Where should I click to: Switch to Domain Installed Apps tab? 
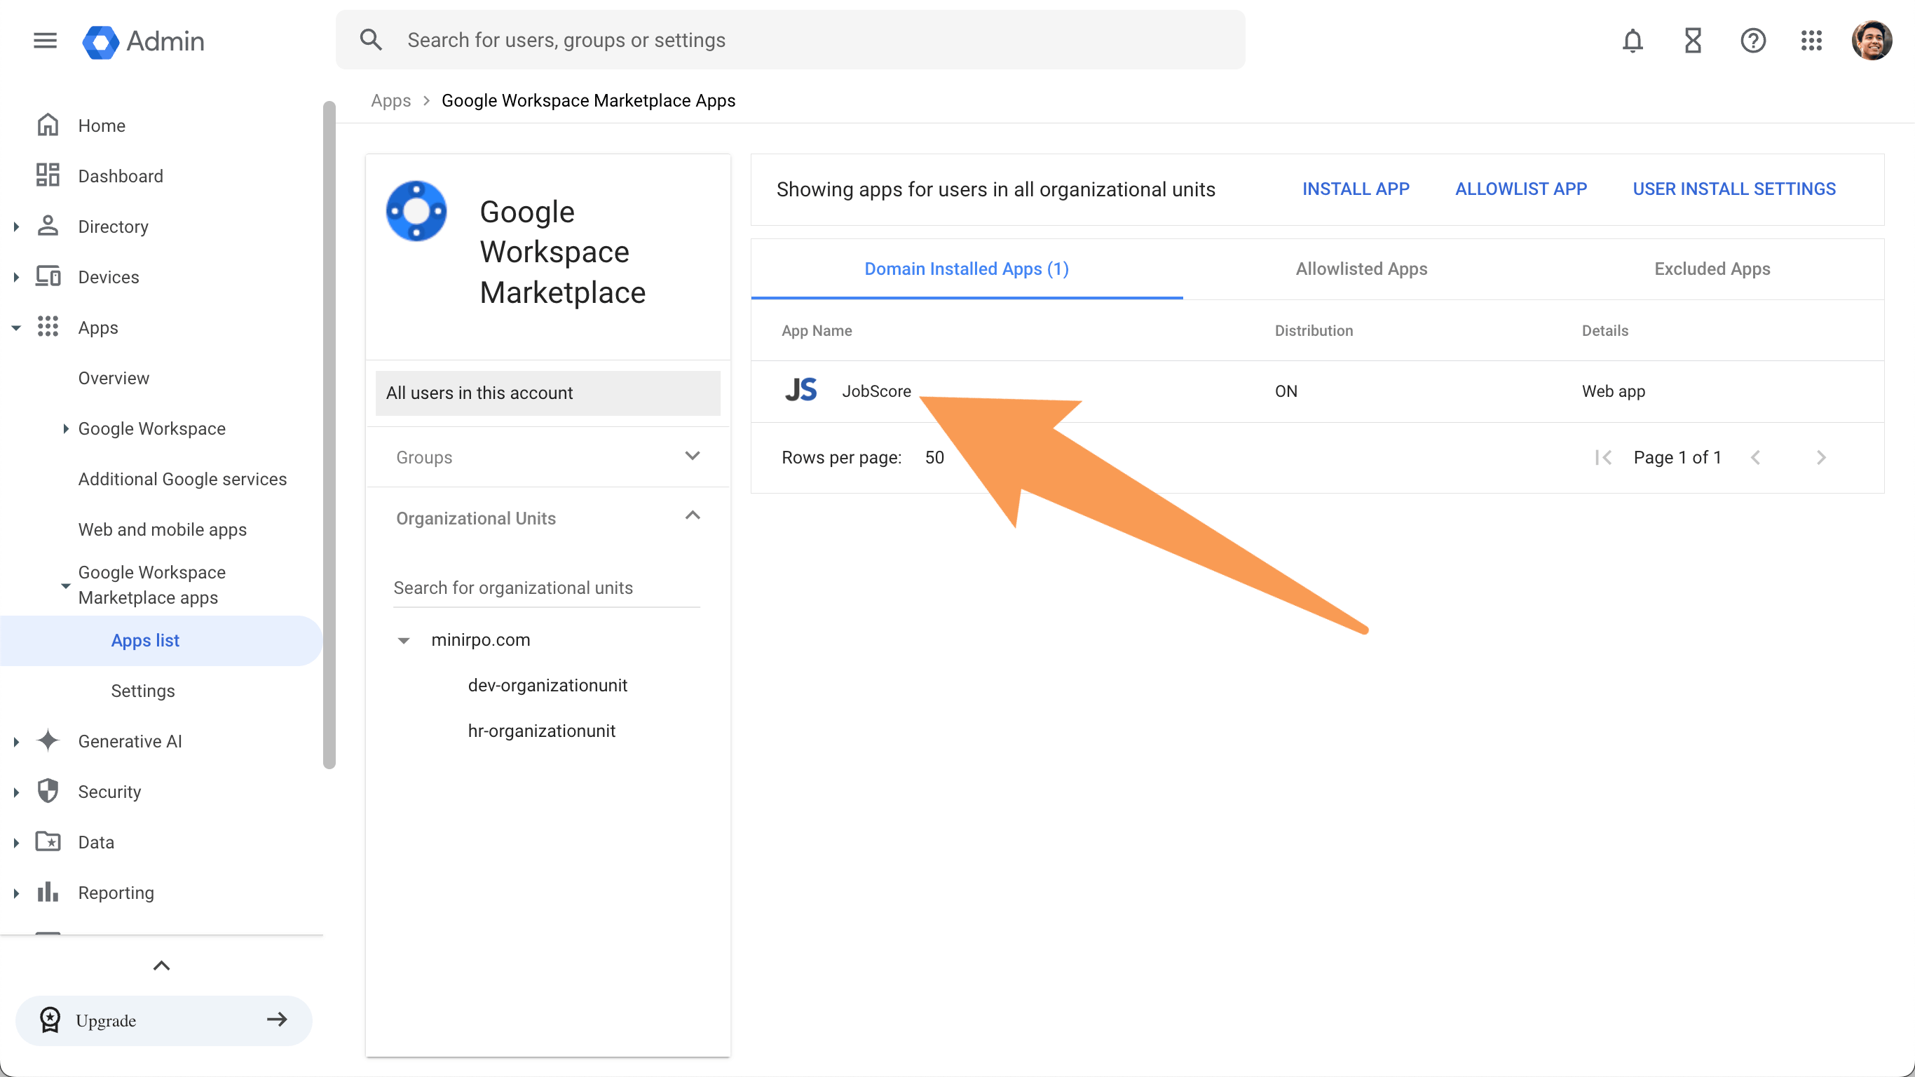967,269
